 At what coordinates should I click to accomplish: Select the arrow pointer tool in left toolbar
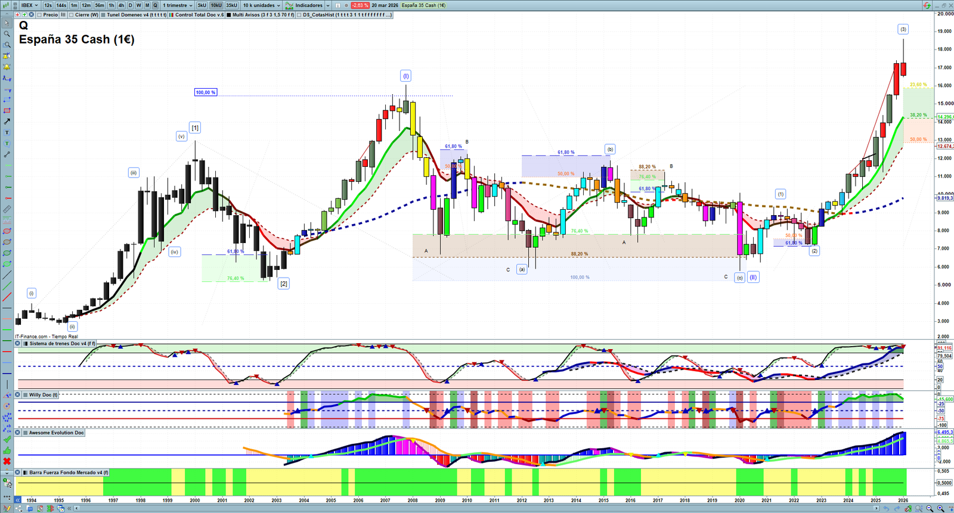(x=7, y=23)
